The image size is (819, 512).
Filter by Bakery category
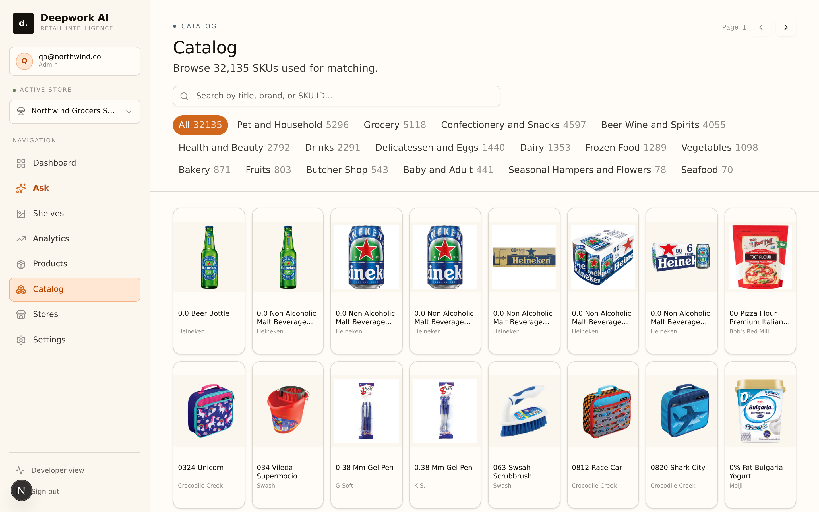(x=204, y=170)
